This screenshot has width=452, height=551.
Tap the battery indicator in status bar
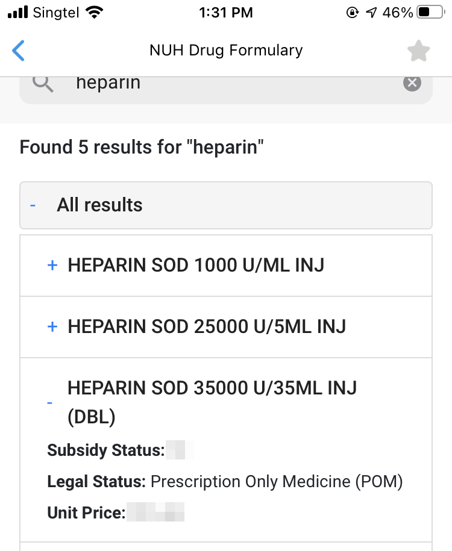430,12
